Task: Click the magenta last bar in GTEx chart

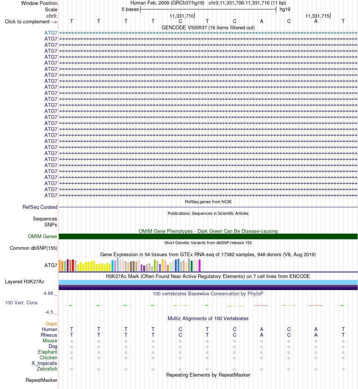Action: [x=199, y=265]
